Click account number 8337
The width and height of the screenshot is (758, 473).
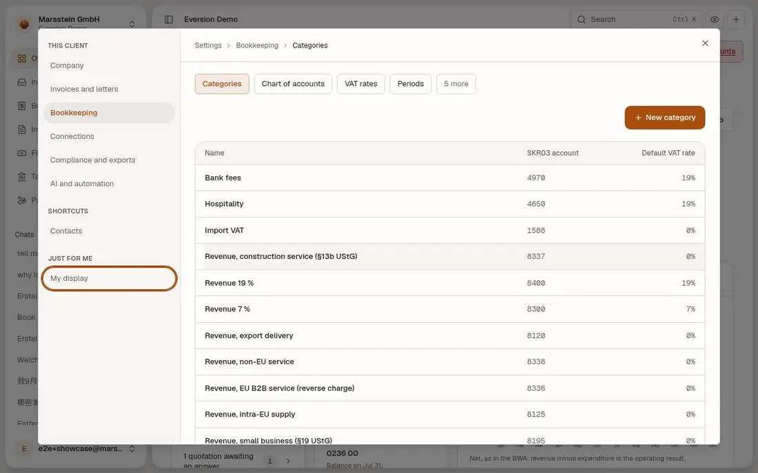(535, 257)
